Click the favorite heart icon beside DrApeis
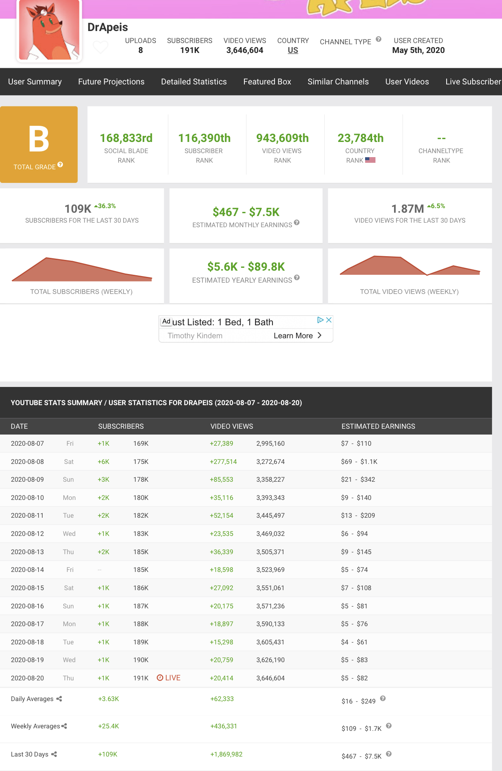The image size is (502, 771). [100, 47]
